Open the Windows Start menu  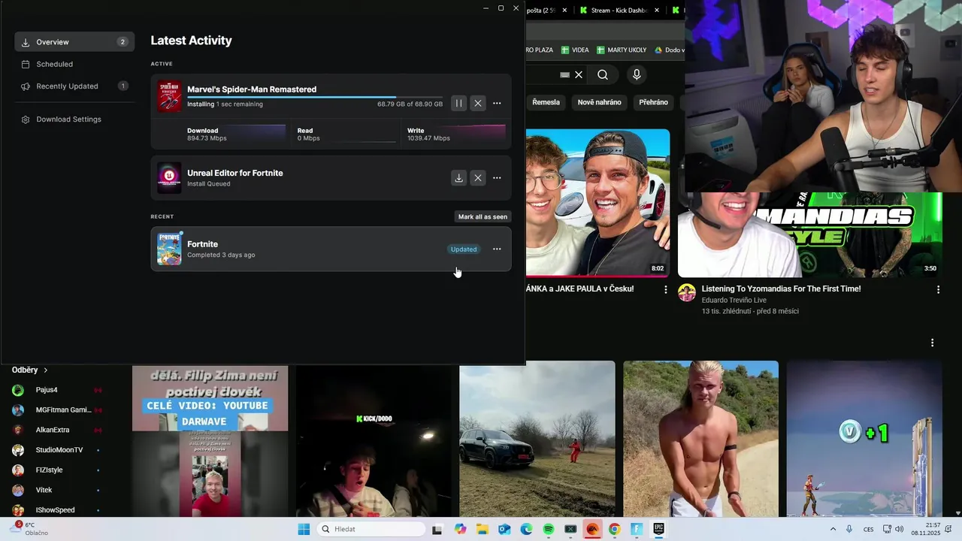pyautogui.click(x=304, y=529)
